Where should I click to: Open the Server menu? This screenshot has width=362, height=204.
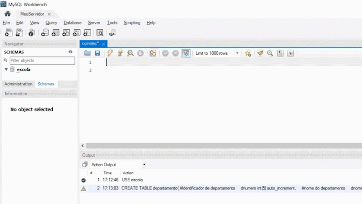tap(94, 23)
